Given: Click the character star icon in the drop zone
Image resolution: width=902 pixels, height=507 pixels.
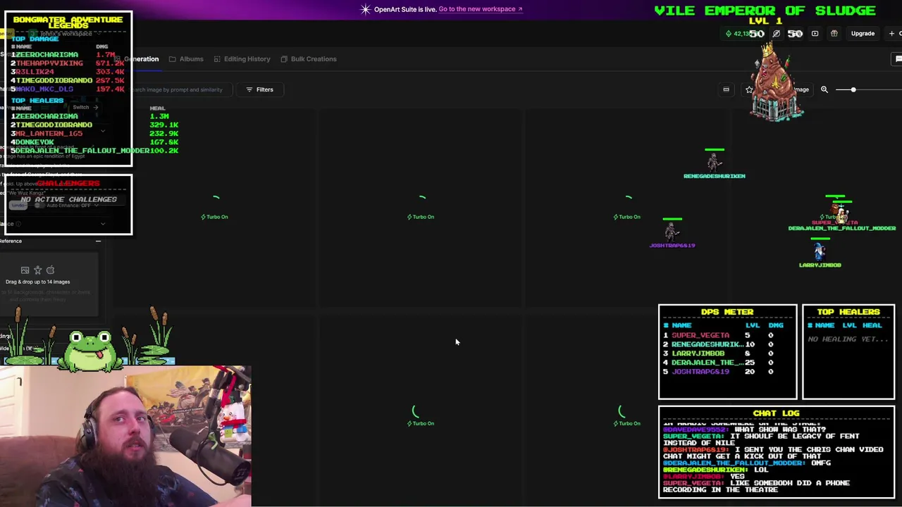Looking at the screenshot, I should pyautogui.click(x=37, y=270).
